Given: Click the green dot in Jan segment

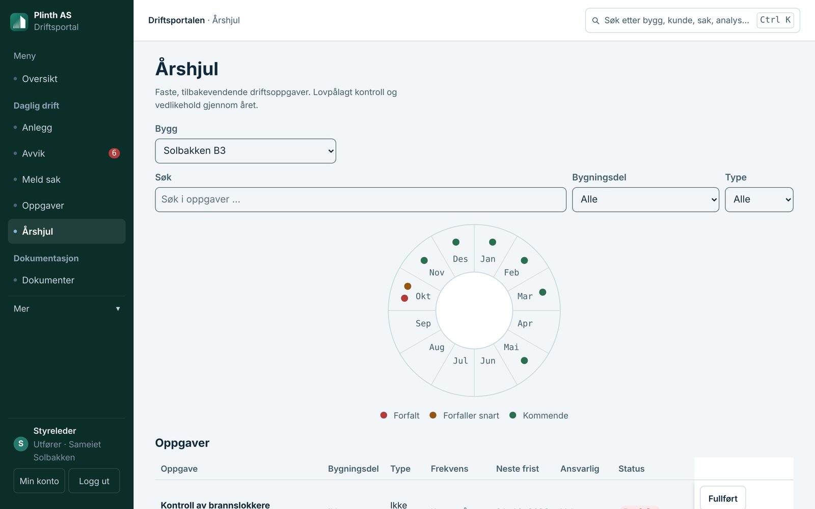Looking at the screenshot, I should (x=493, y=242).
